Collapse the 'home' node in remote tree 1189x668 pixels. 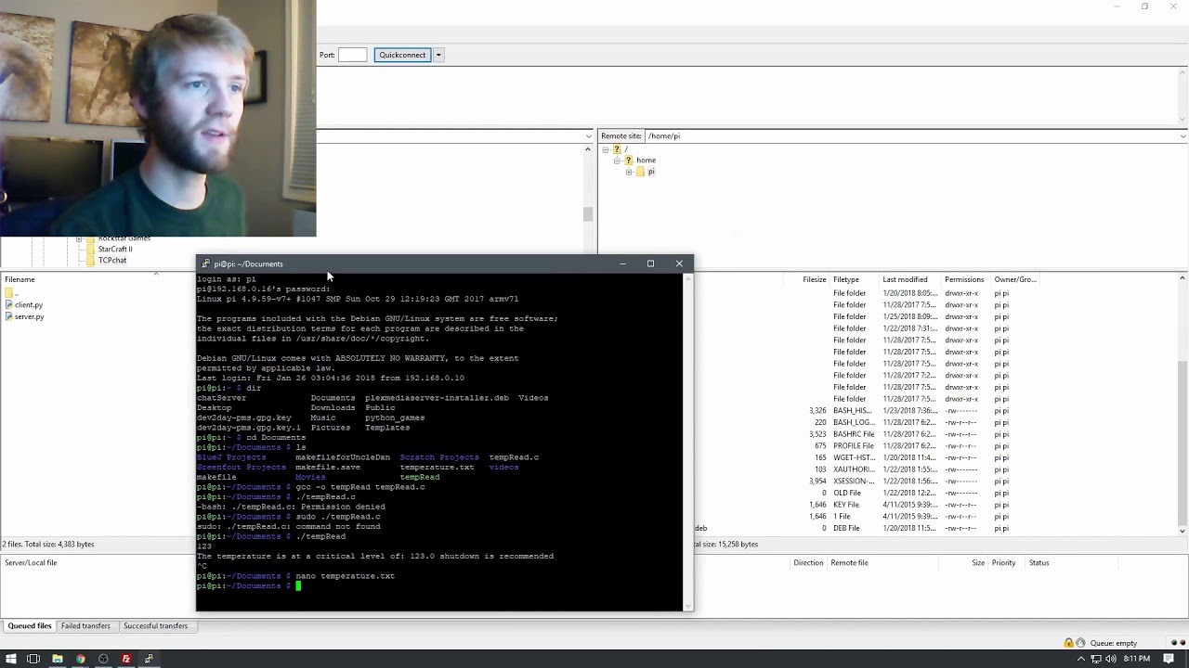click(617, 161)
